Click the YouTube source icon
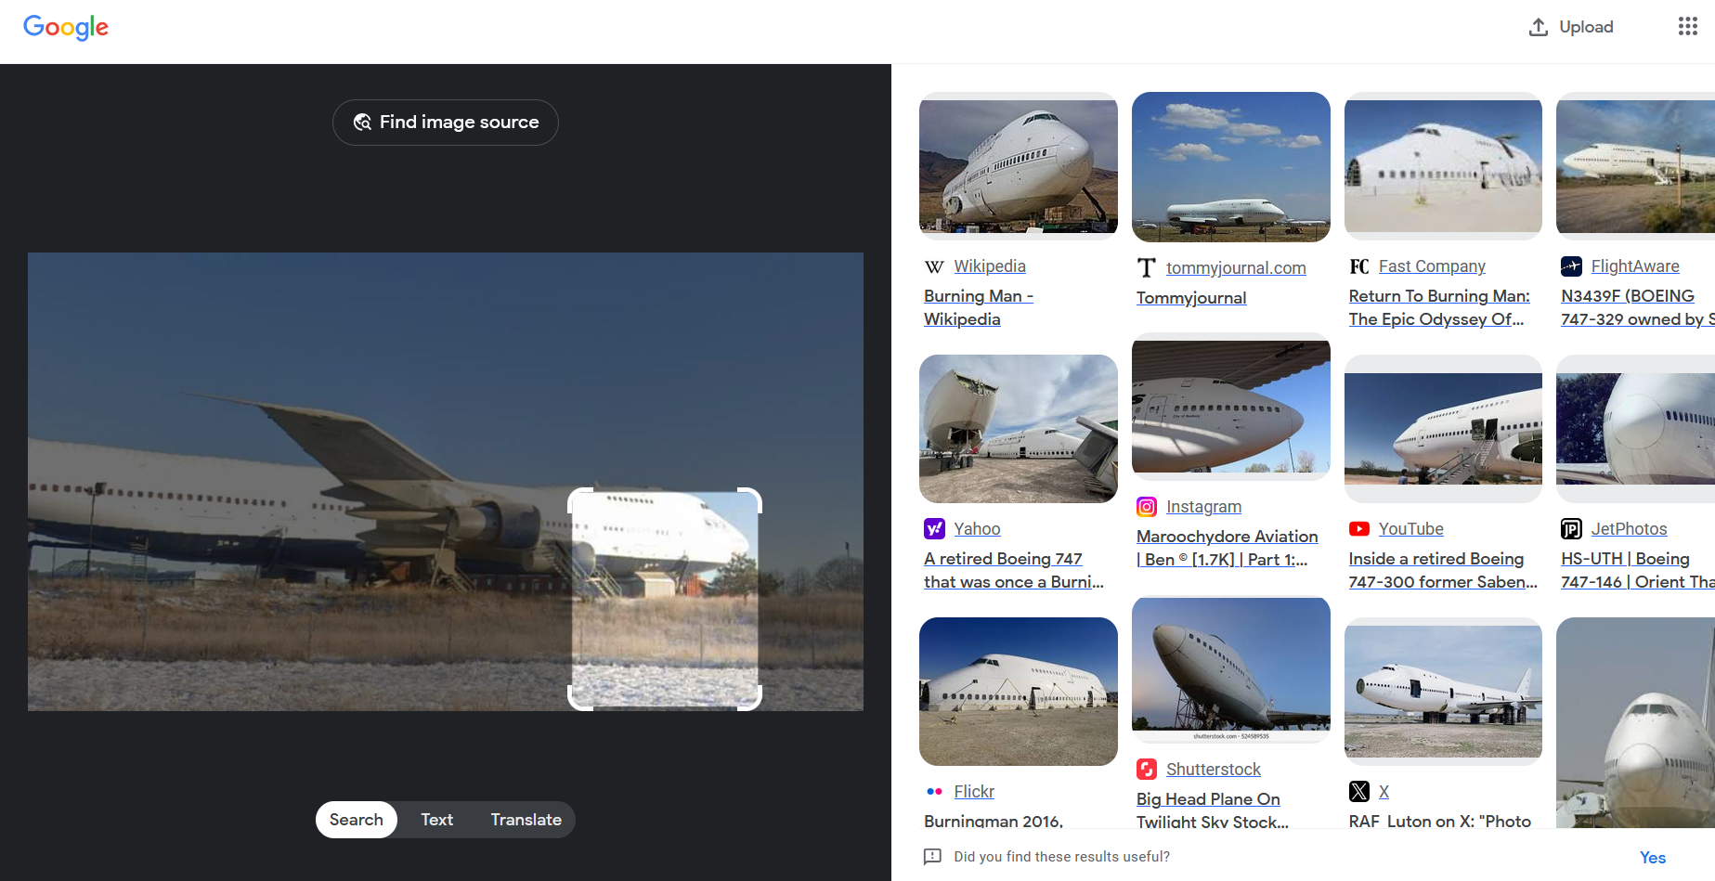This screenshot has height=881, width=1715. pos(1359,529)
